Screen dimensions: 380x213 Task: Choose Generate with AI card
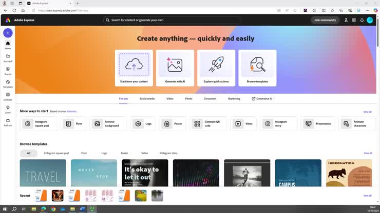click(x=175, y=68)
